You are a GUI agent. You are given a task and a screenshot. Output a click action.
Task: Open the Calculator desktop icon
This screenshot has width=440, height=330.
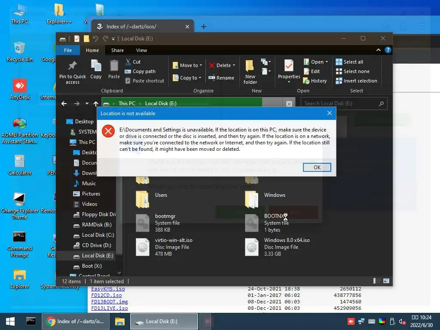tap(20, 165)
